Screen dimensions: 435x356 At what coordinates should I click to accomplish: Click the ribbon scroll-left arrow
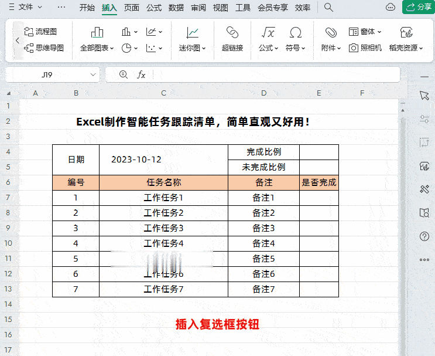[18, 40]
